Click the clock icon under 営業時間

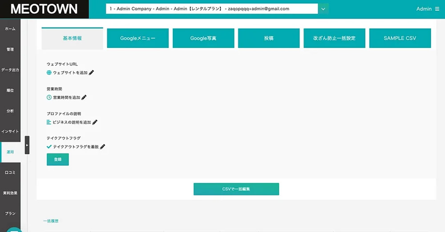pyautogui.click(x=49, y=97)
